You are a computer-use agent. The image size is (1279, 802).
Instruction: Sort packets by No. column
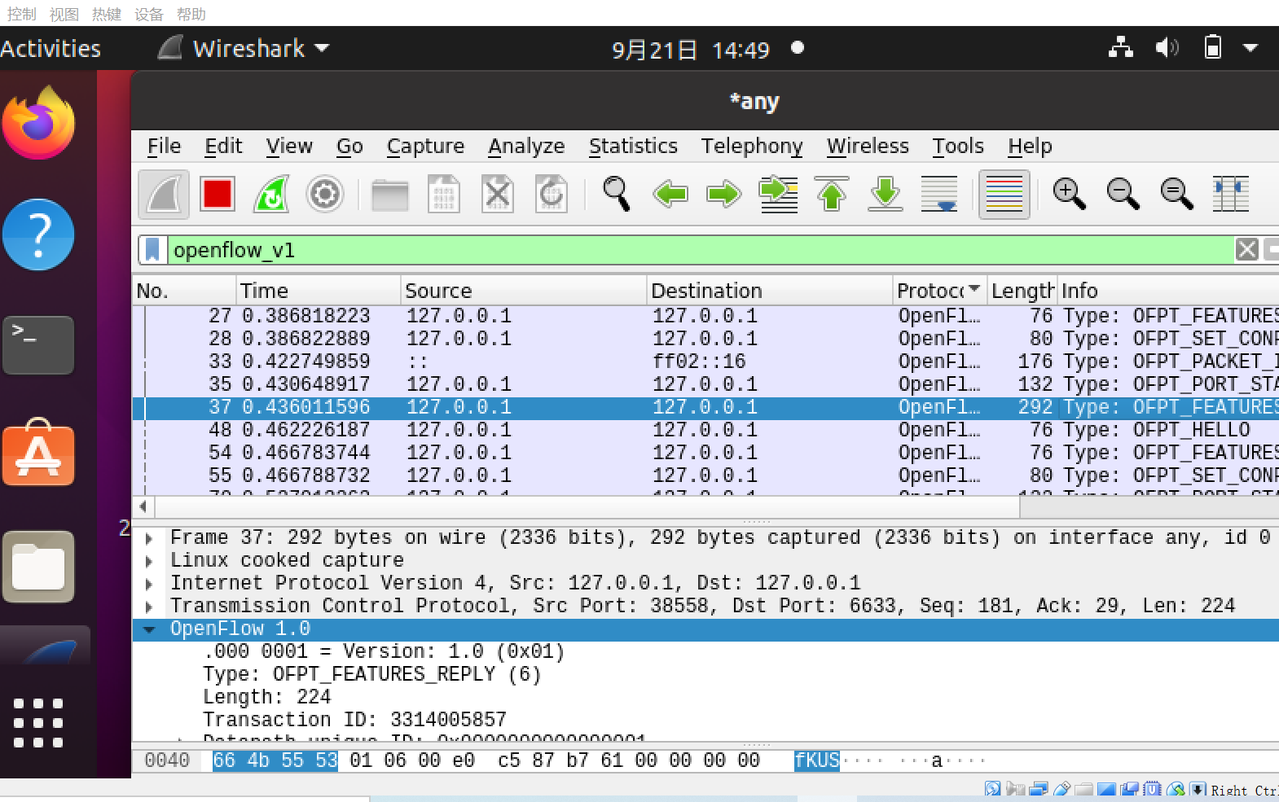point(184,291)
